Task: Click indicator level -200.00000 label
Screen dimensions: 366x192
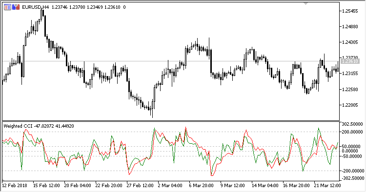Action: [x=353, y=171]
